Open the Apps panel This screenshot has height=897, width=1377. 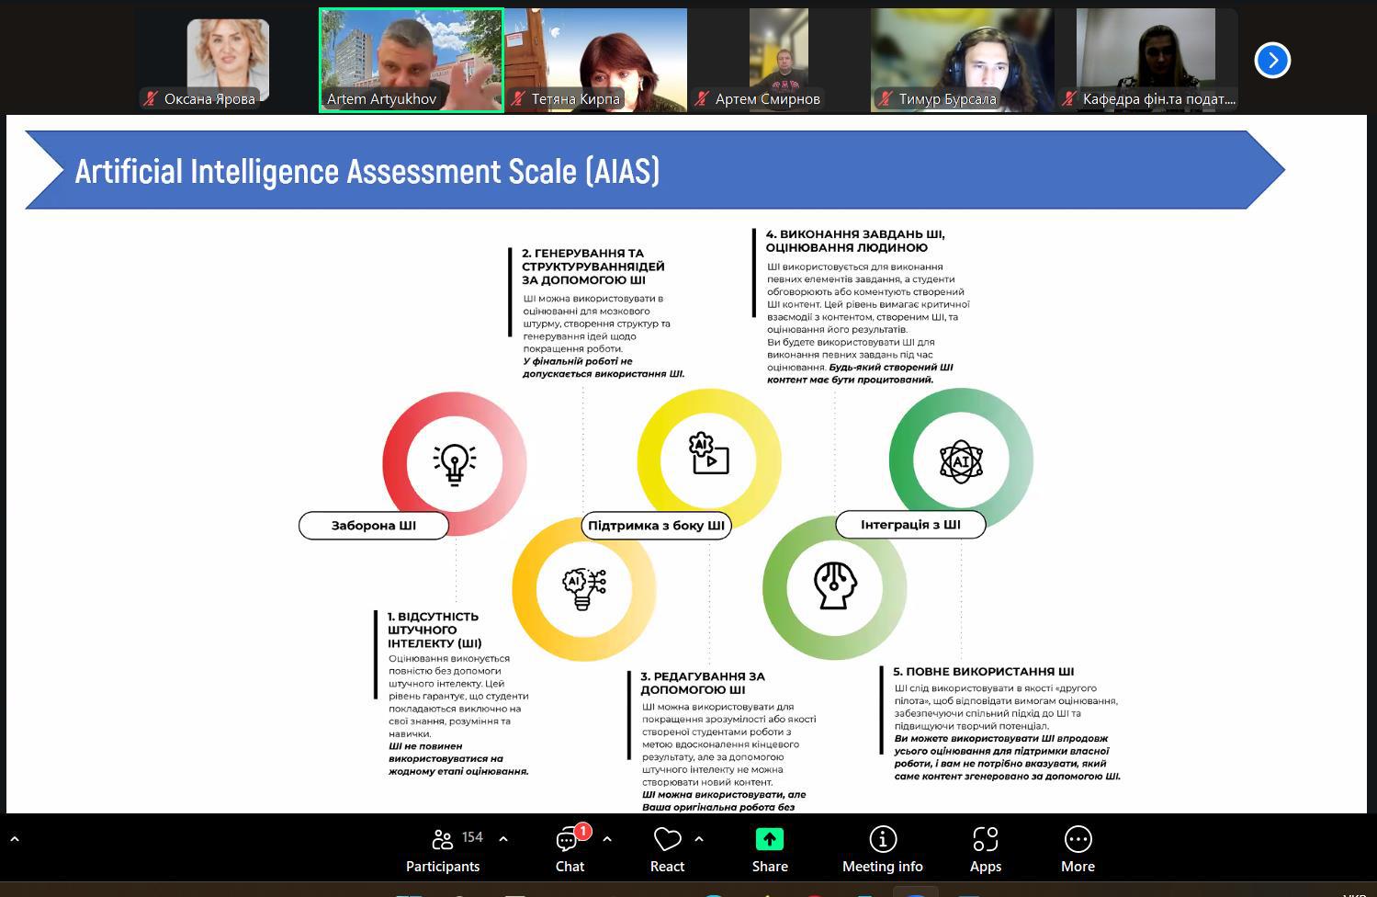click(x=985, y=849)
